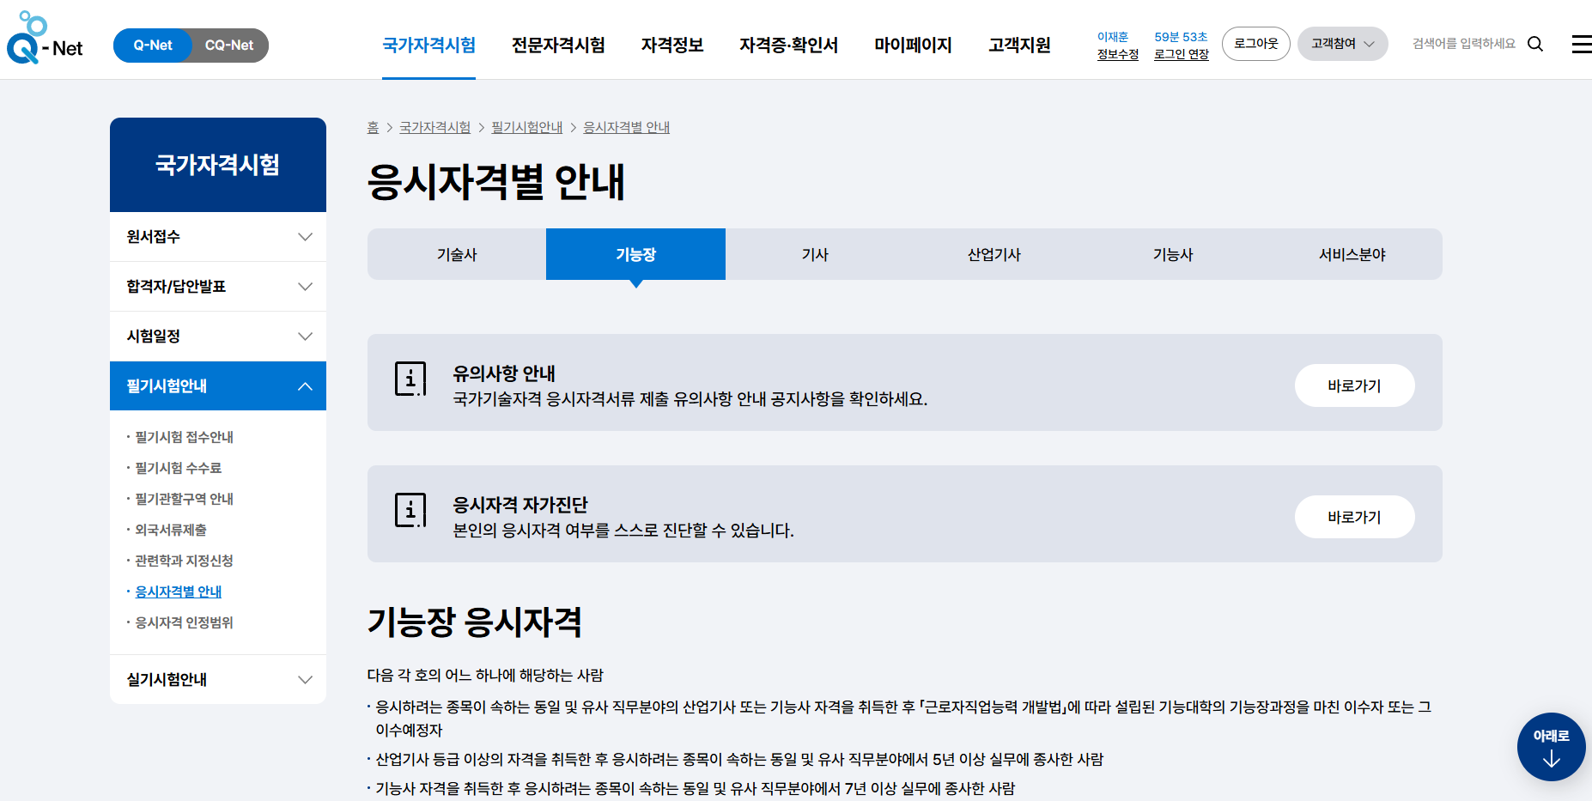Screen dimensions: 1592x801
Task: Click 필기시험안내 breadcrumb link
Action: point(526,127)
